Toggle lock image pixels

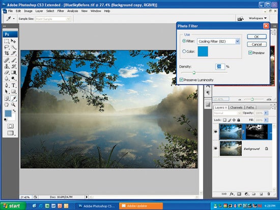pos(230,120)
